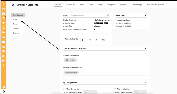Open the Banking Info tab
This screenshot has width=177, height=94.
click(111, 5)
